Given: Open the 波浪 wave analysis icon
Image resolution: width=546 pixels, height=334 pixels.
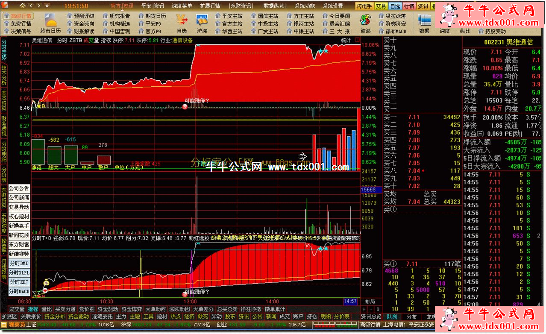Looking at the screenshot, I should pyautogui.click(x=365, y=23).
